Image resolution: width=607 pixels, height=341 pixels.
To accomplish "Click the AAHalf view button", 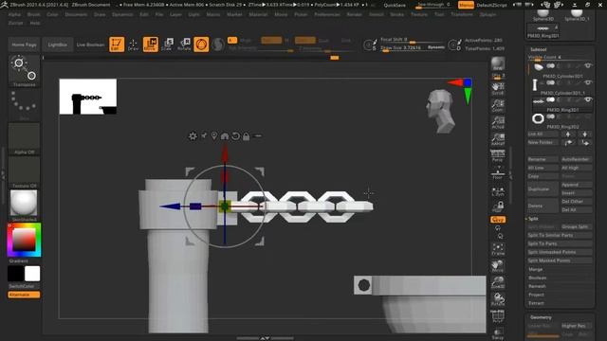I will click(498, 139).
